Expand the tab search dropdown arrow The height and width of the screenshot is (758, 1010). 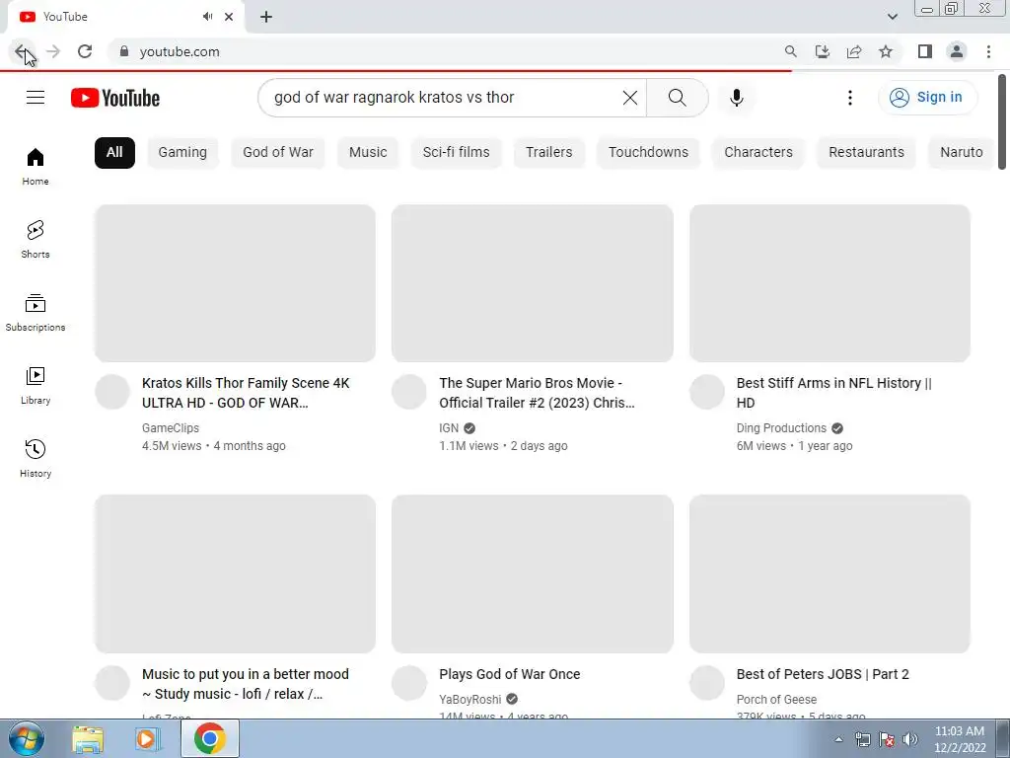(892, 17)
